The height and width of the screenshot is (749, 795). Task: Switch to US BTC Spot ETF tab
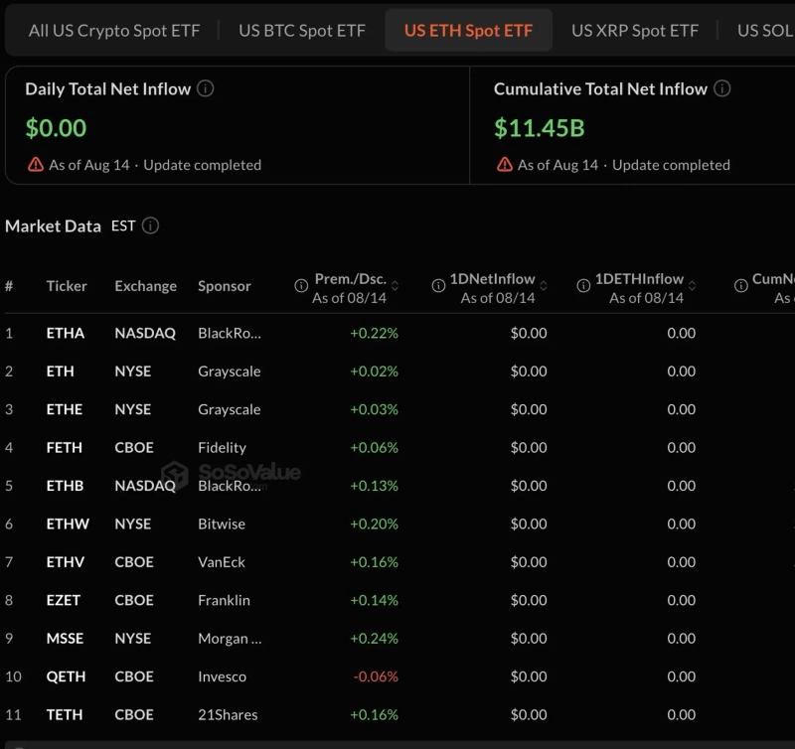click(x=302, y=31)
